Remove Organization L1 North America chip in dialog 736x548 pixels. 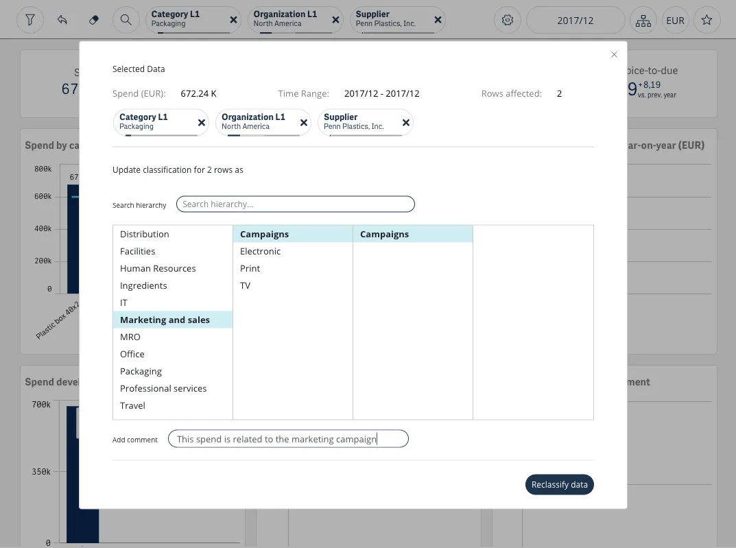pos(304,123)
